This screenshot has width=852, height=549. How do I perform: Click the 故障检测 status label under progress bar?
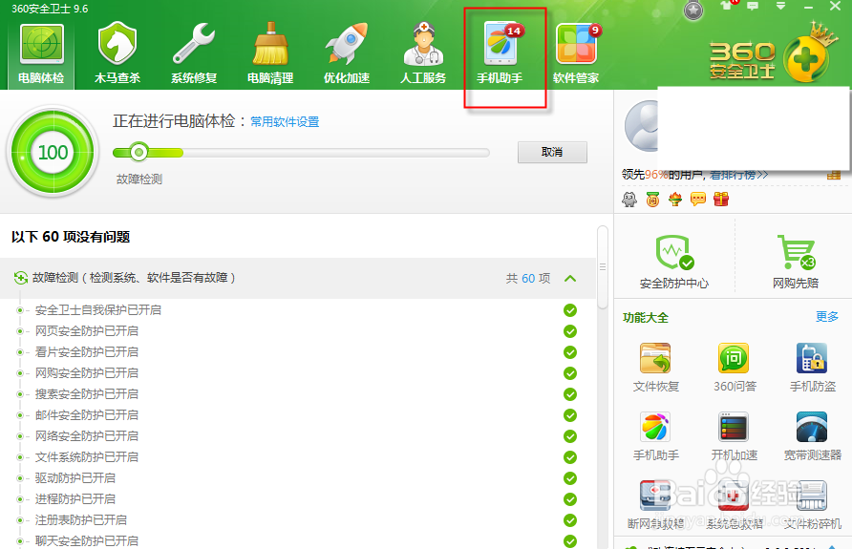pyautogui.click(x=139, y=179)
